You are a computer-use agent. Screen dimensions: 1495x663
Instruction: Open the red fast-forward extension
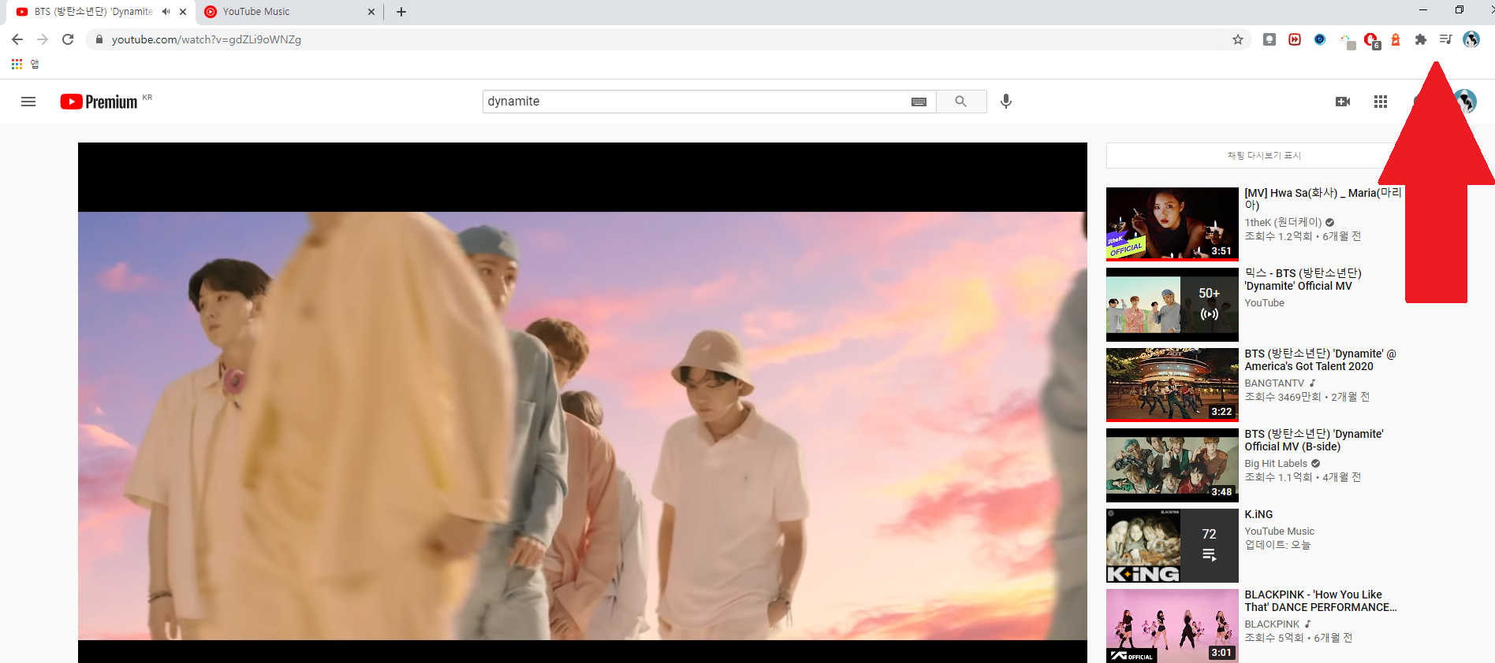[x=1295, y=39]
